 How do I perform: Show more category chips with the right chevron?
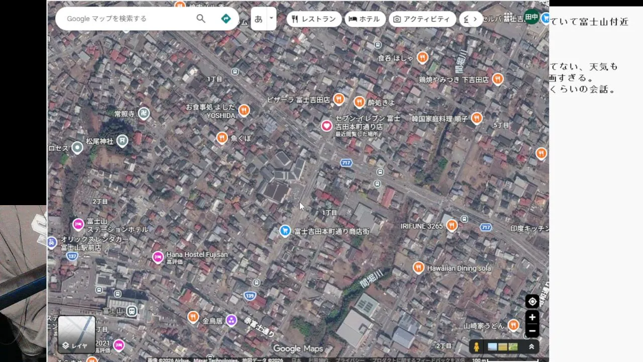click(475, 19)
